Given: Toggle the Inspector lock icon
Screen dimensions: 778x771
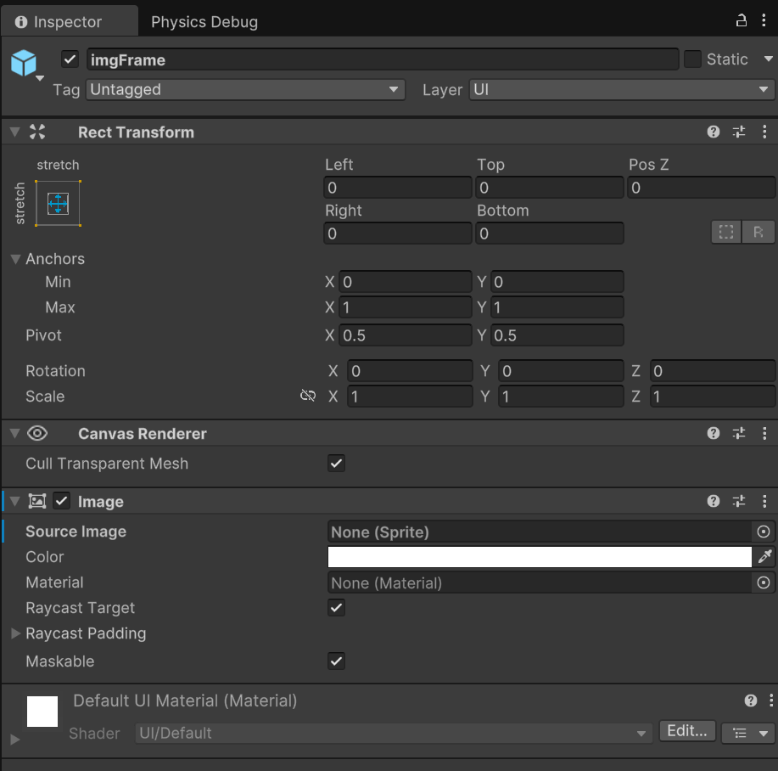Looking at the screenshot, I should 741,21.
